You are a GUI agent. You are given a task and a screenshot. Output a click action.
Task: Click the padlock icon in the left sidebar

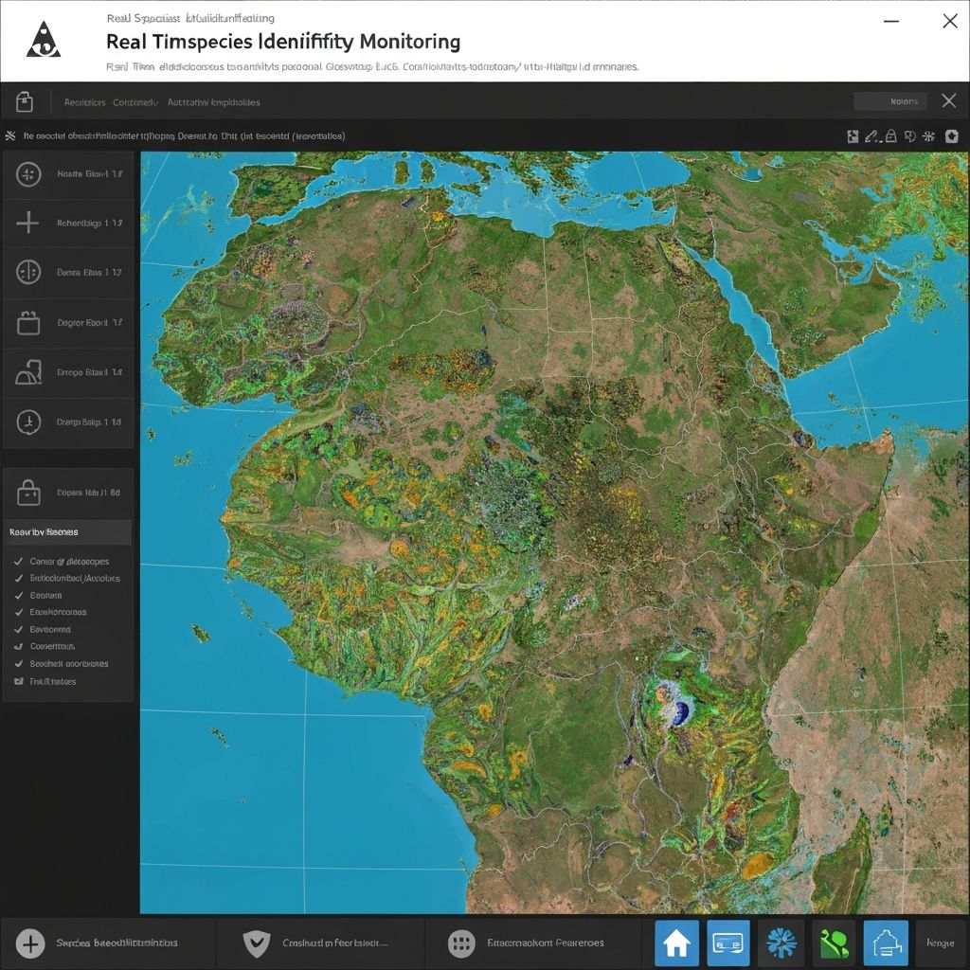coord(28,493)
